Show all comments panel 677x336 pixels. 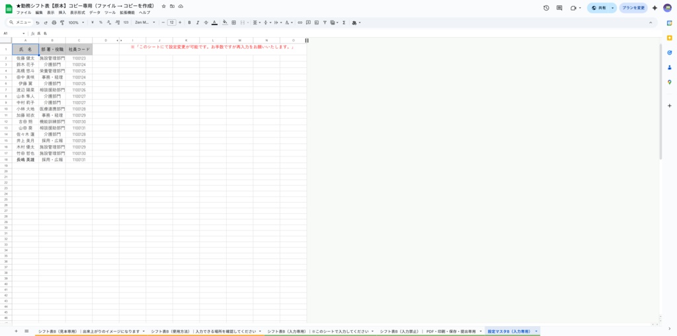tap(559, 8)
